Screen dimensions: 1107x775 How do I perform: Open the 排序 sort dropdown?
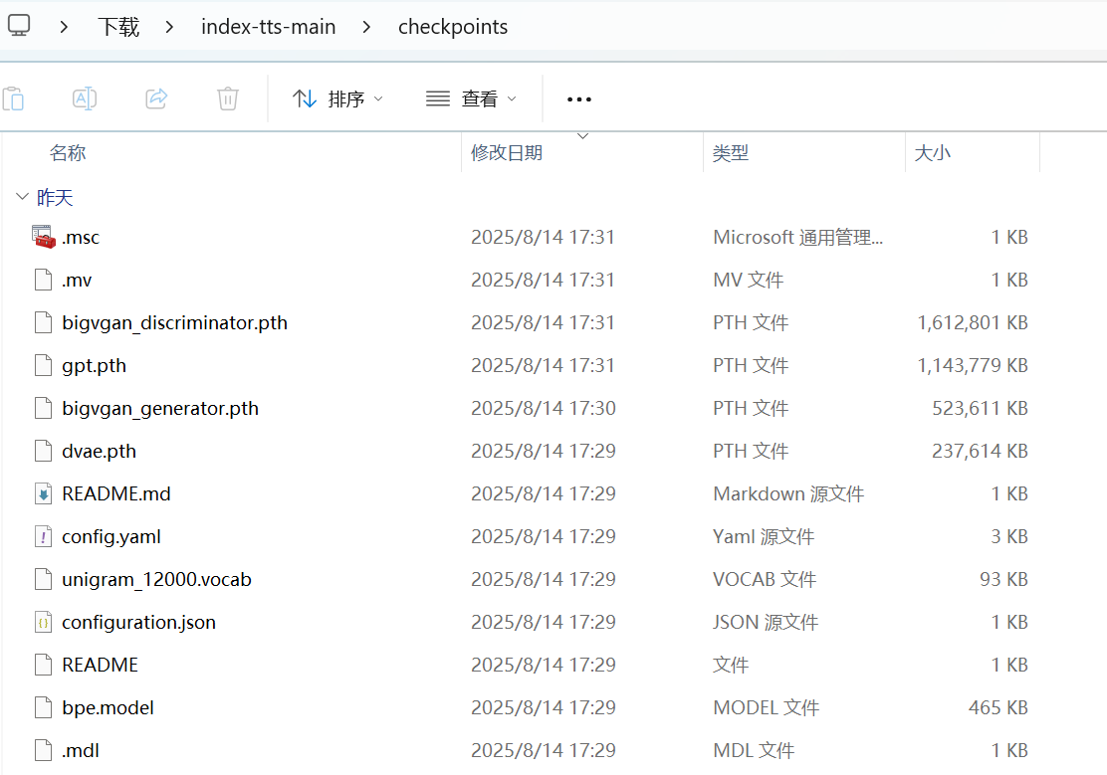(338, 98)
